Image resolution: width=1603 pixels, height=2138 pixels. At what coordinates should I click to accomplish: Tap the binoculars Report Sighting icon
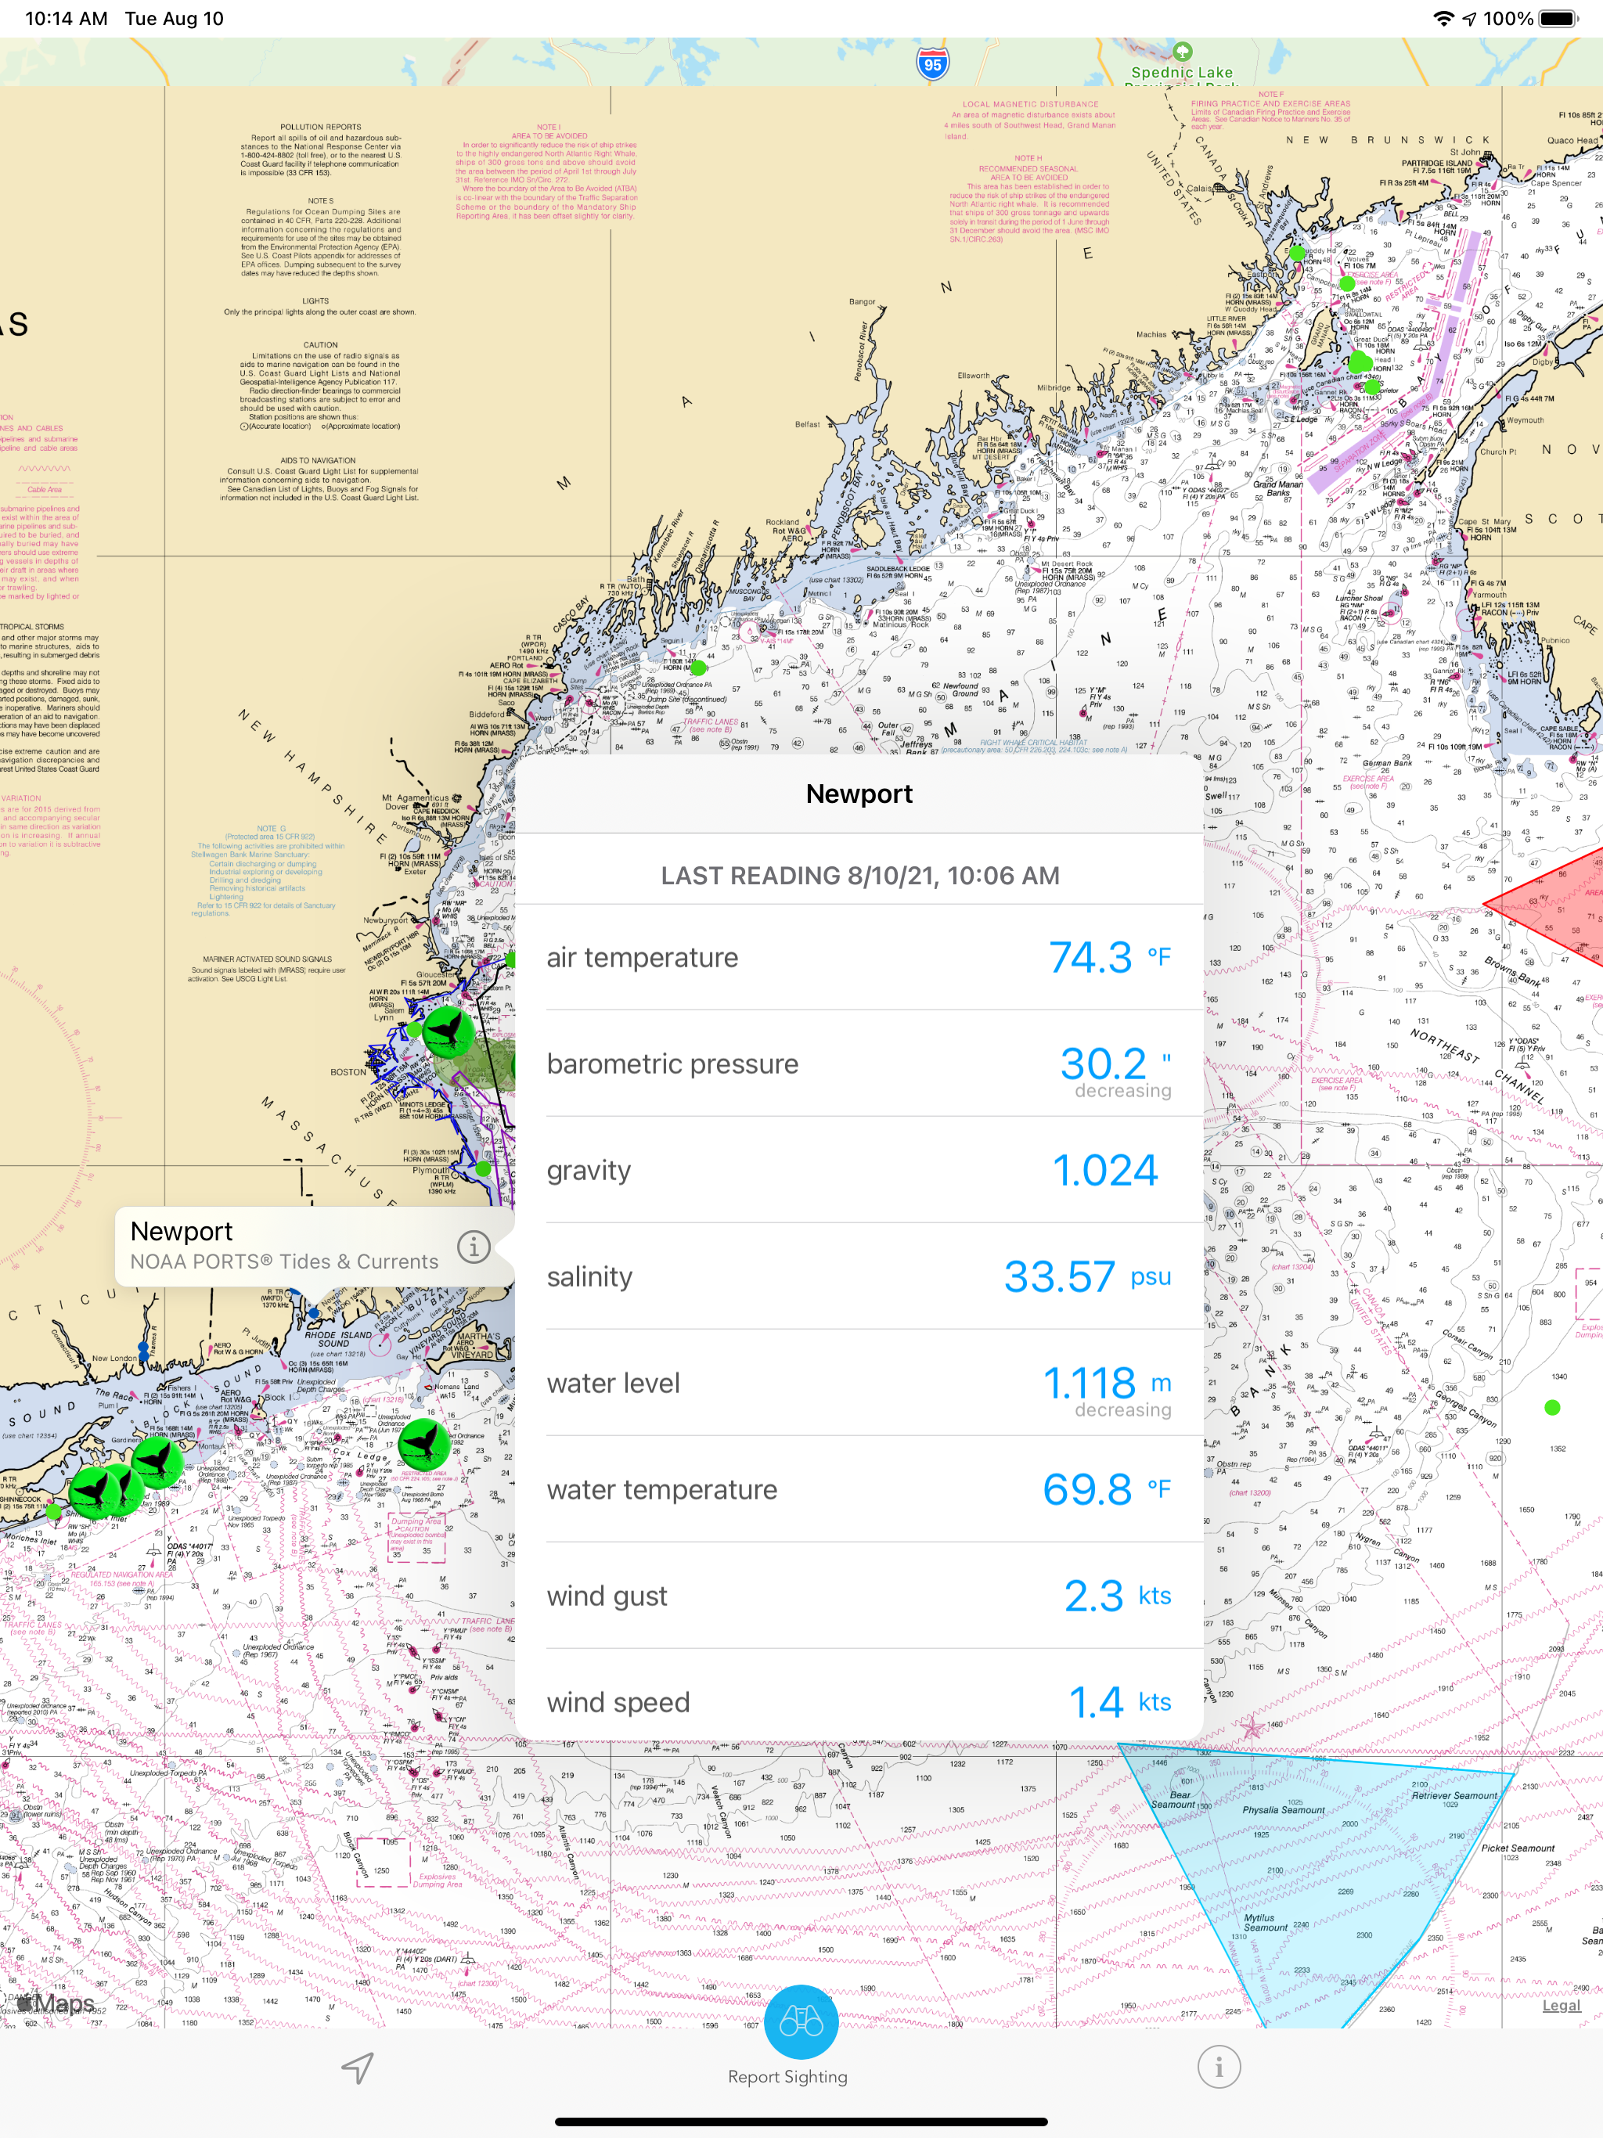pos(801,2021)
